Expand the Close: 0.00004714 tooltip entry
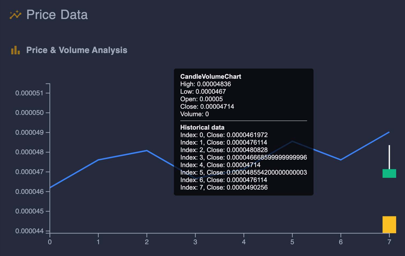The image size is (405, 256). [207, 106]
